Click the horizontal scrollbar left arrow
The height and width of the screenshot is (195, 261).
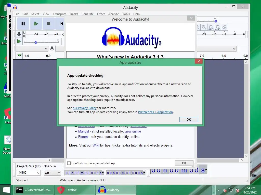50,160
